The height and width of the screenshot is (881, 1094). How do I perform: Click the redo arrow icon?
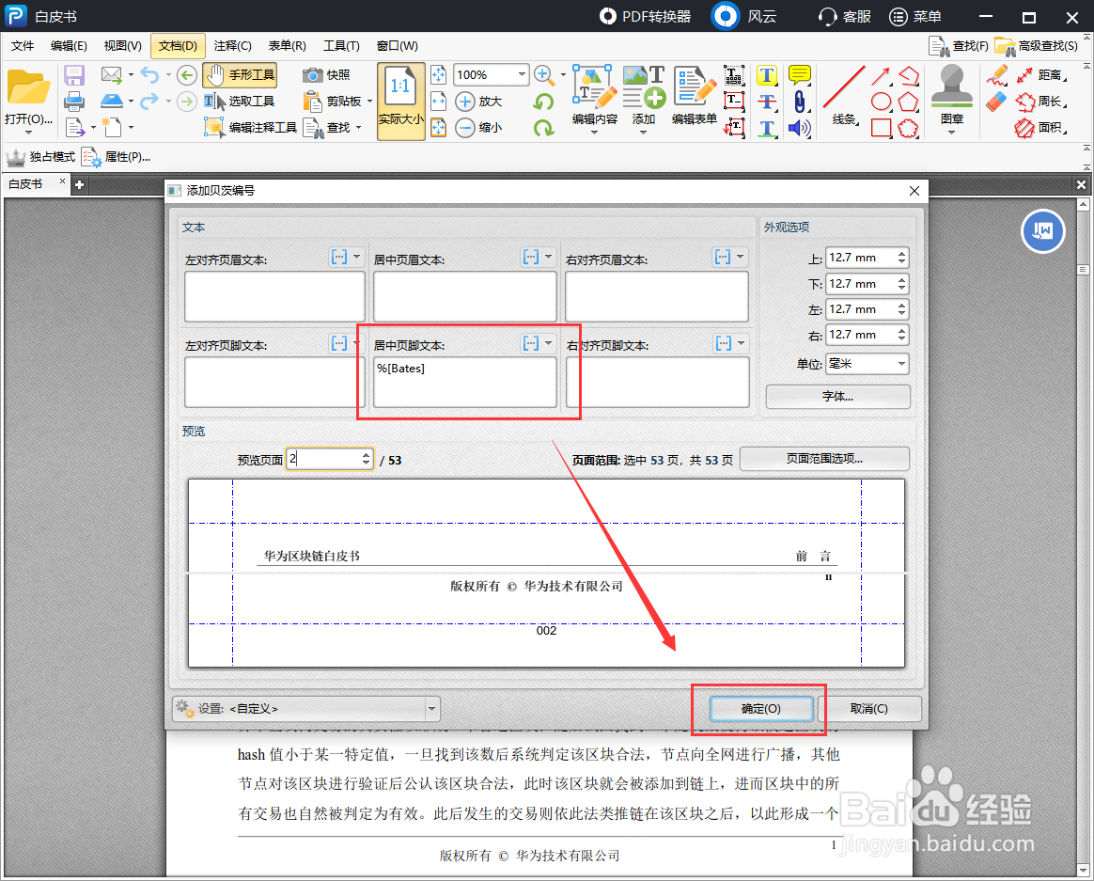pyautogui.click(x=149, y=102)
